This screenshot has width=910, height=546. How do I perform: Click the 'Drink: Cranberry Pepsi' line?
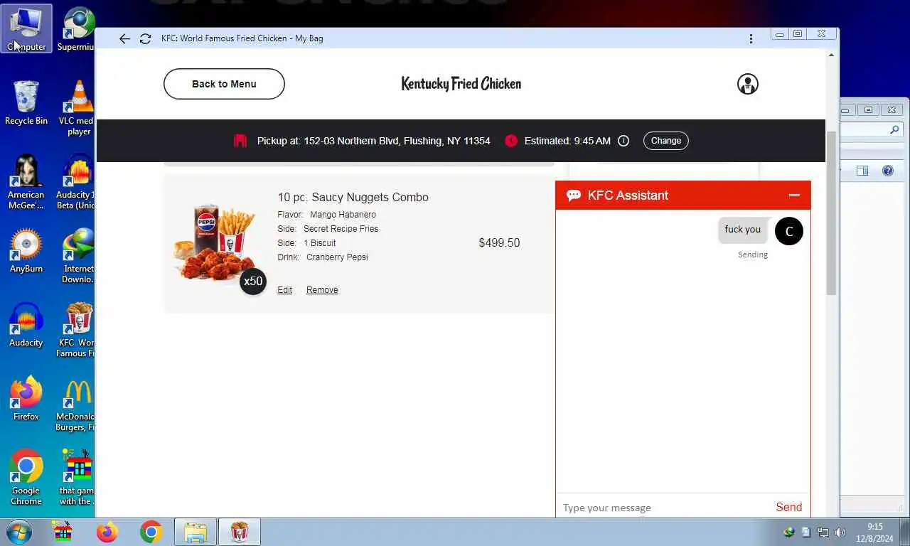[x=323, y=257]
